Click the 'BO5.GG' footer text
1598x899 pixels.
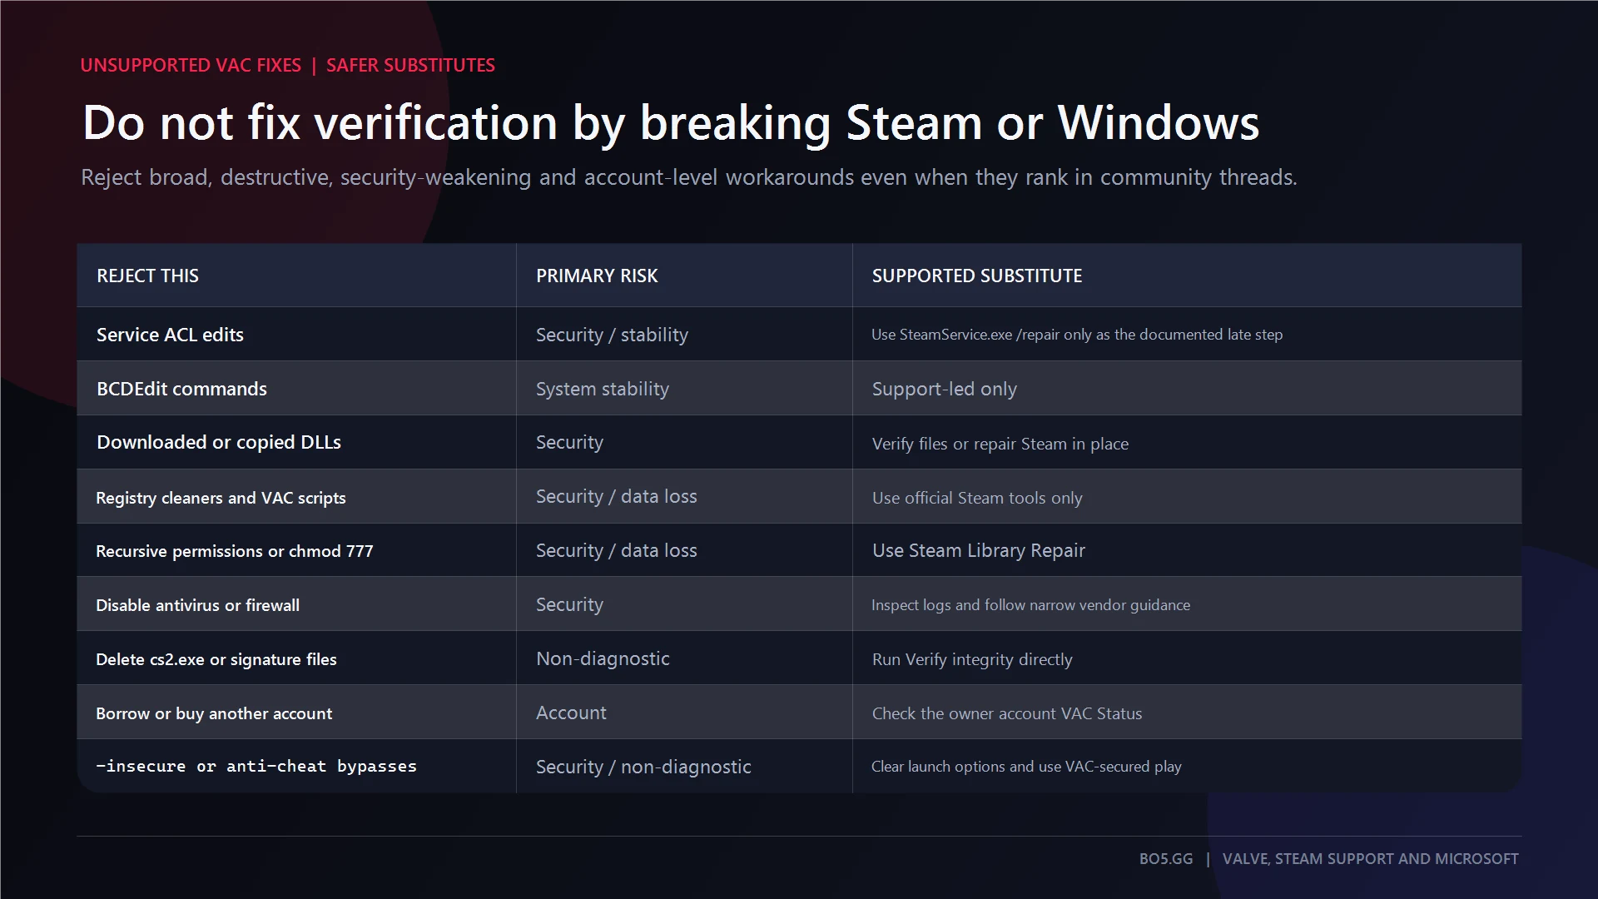coord(1165,859)
